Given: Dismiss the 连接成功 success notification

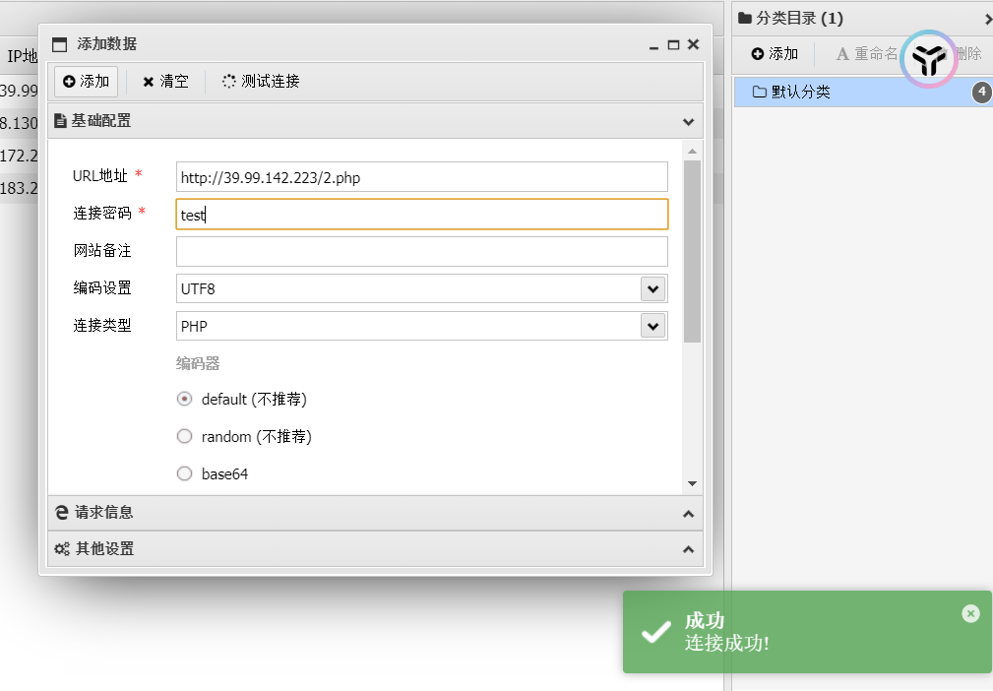Looking at the screenshot, I should click(970, 613).
